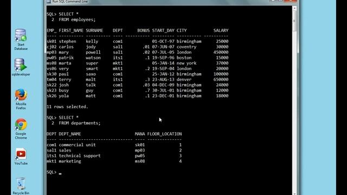Click city value 'denver'
The width and height of the screenshot is (347, 195).
pos(184,80)
